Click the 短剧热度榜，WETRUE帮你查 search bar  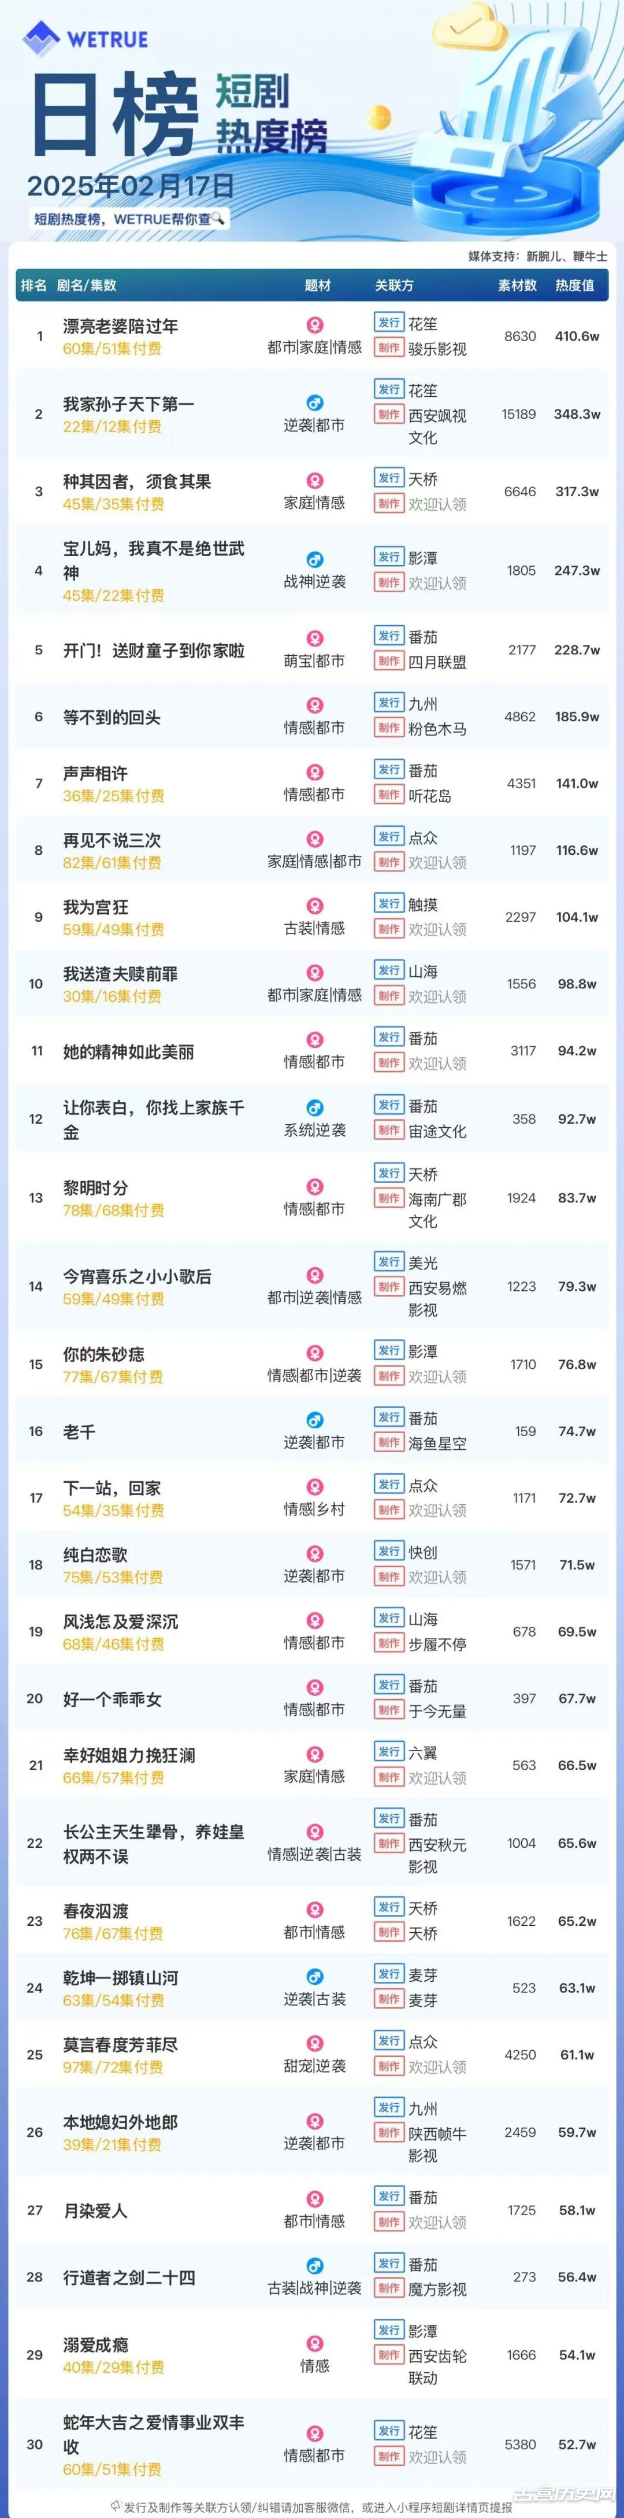pos(129,219)
